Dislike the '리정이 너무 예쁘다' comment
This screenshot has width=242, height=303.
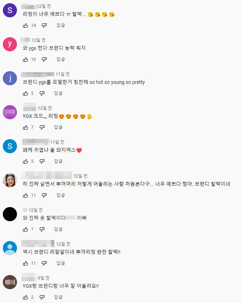[x=44, y=25]
